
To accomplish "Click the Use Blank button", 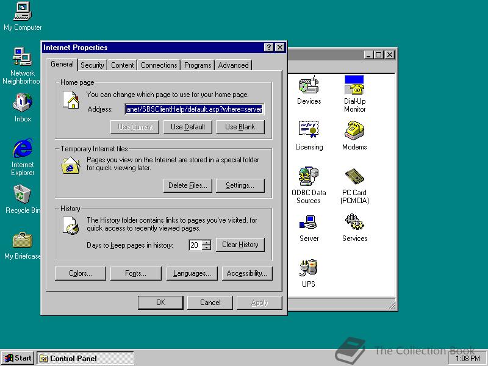I will (x=240, y=127).
